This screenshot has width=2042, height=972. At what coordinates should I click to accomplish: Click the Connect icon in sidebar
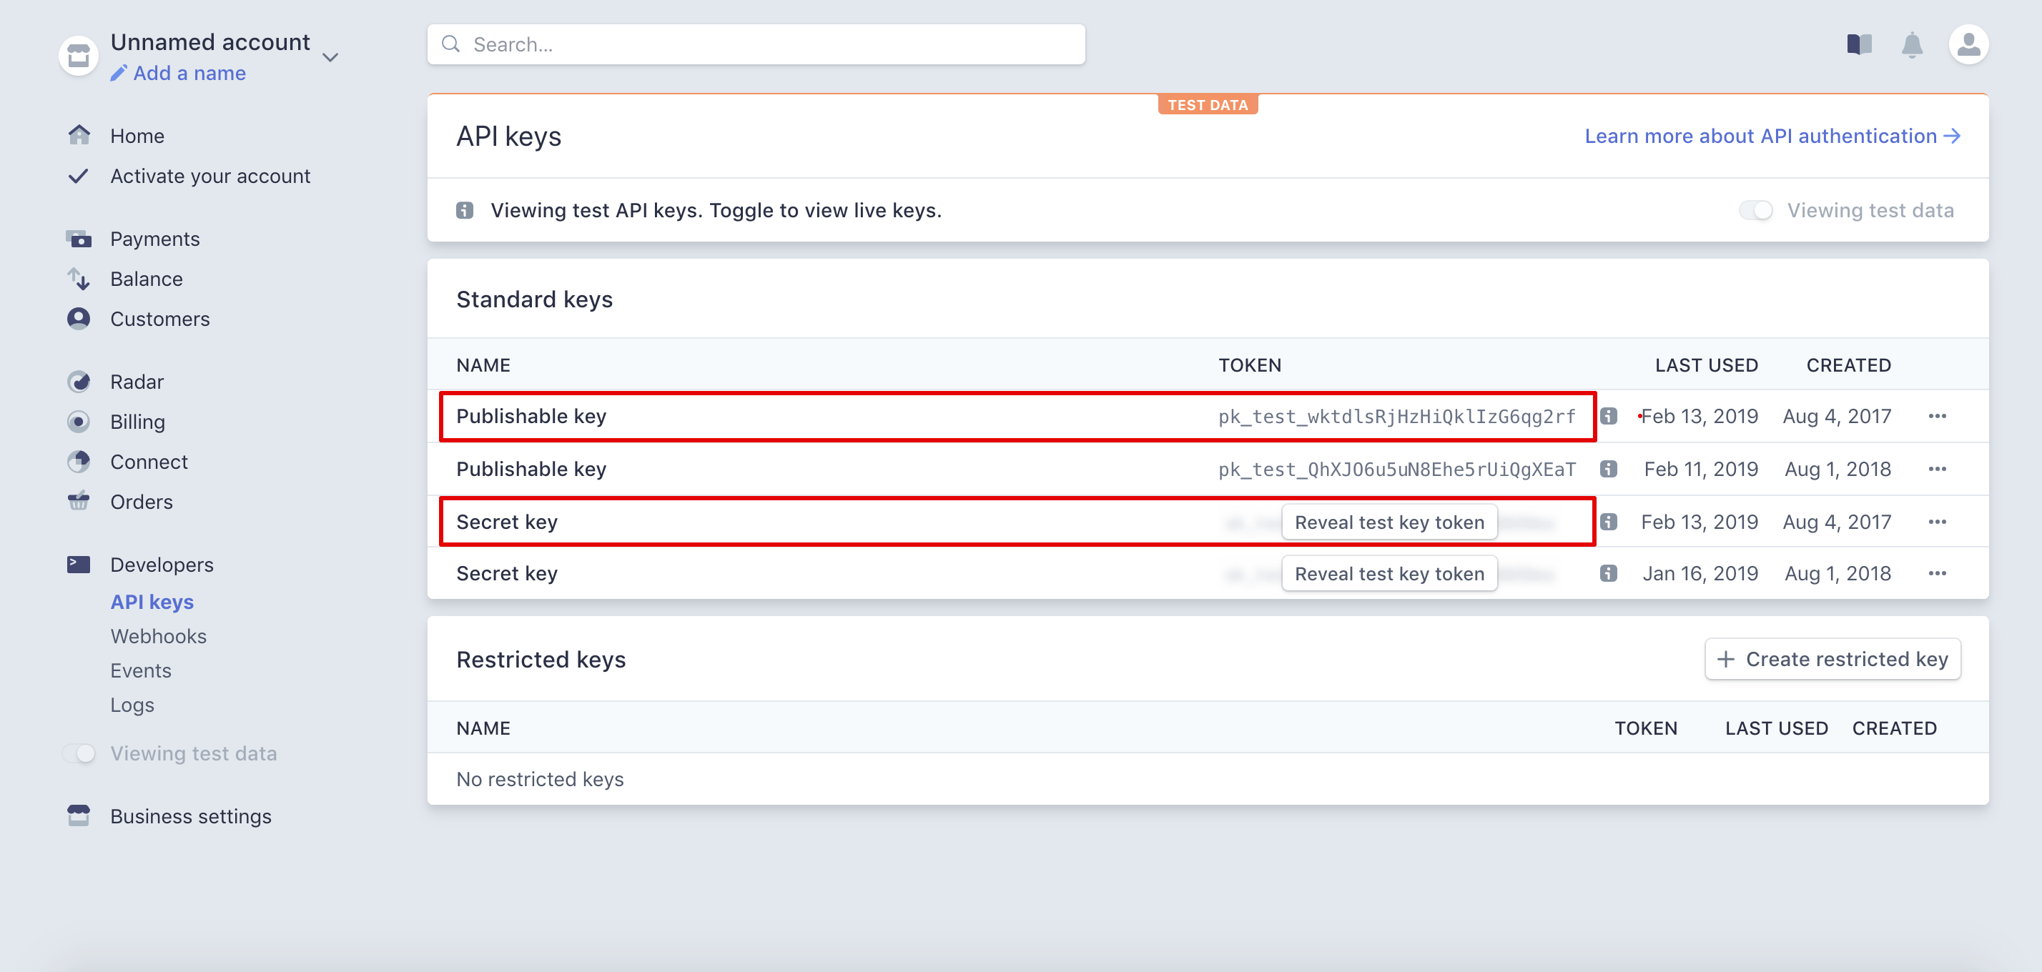coord(79,462)
